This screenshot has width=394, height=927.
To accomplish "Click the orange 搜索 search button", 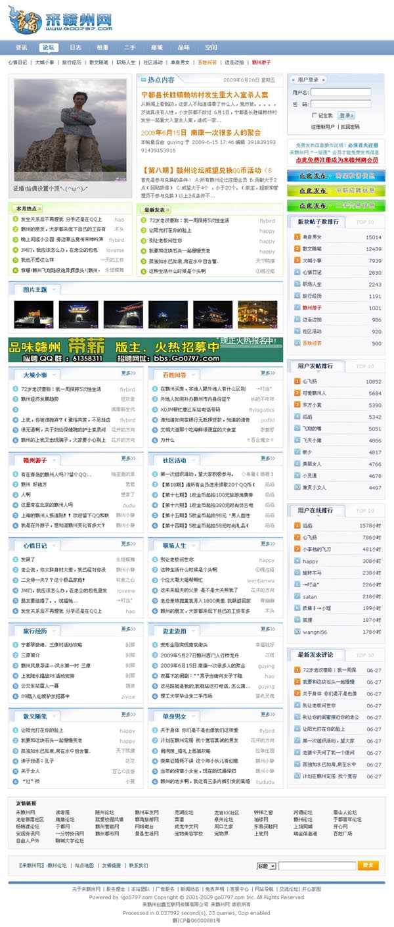I will point(368,866).
